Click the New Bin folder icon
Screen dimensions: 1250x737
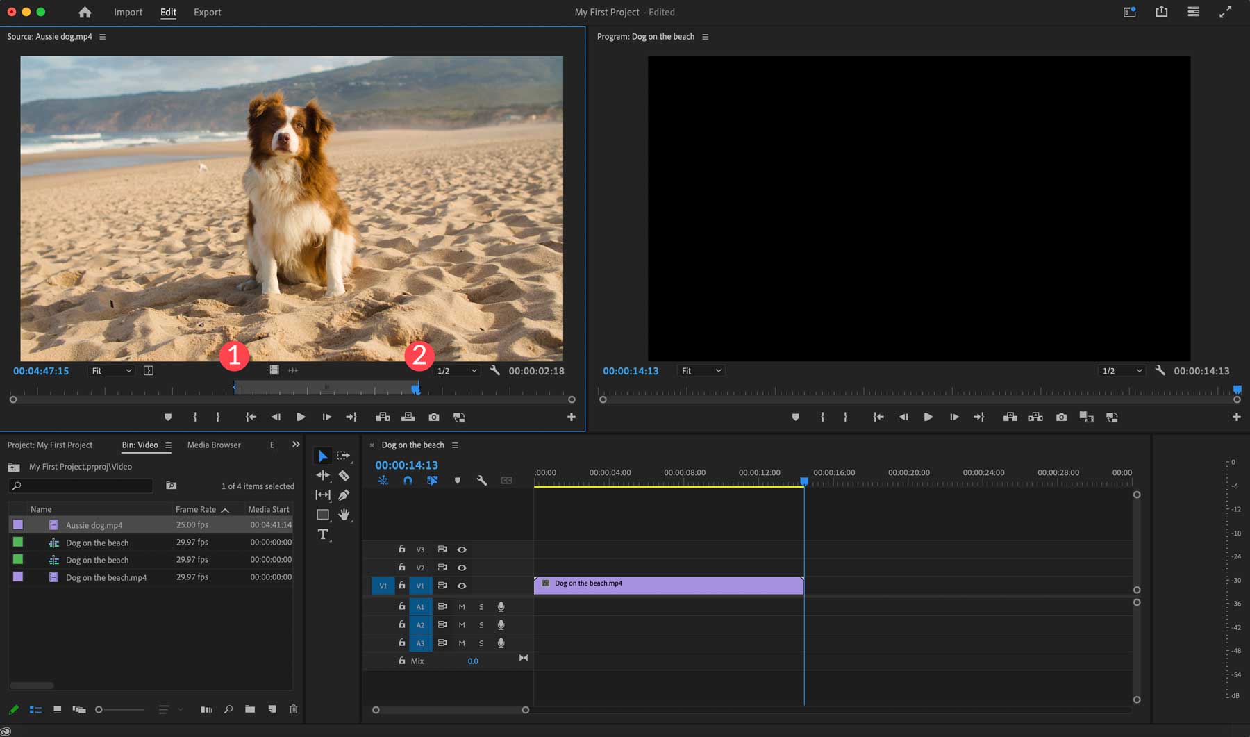coord(250,709)
